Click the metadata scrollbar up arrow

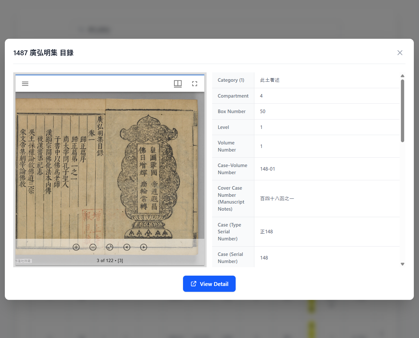402,76
